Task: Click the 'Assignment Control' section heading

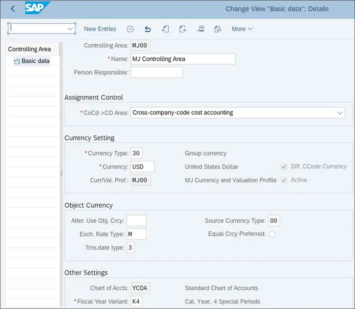Action: [x=93, y=97]
